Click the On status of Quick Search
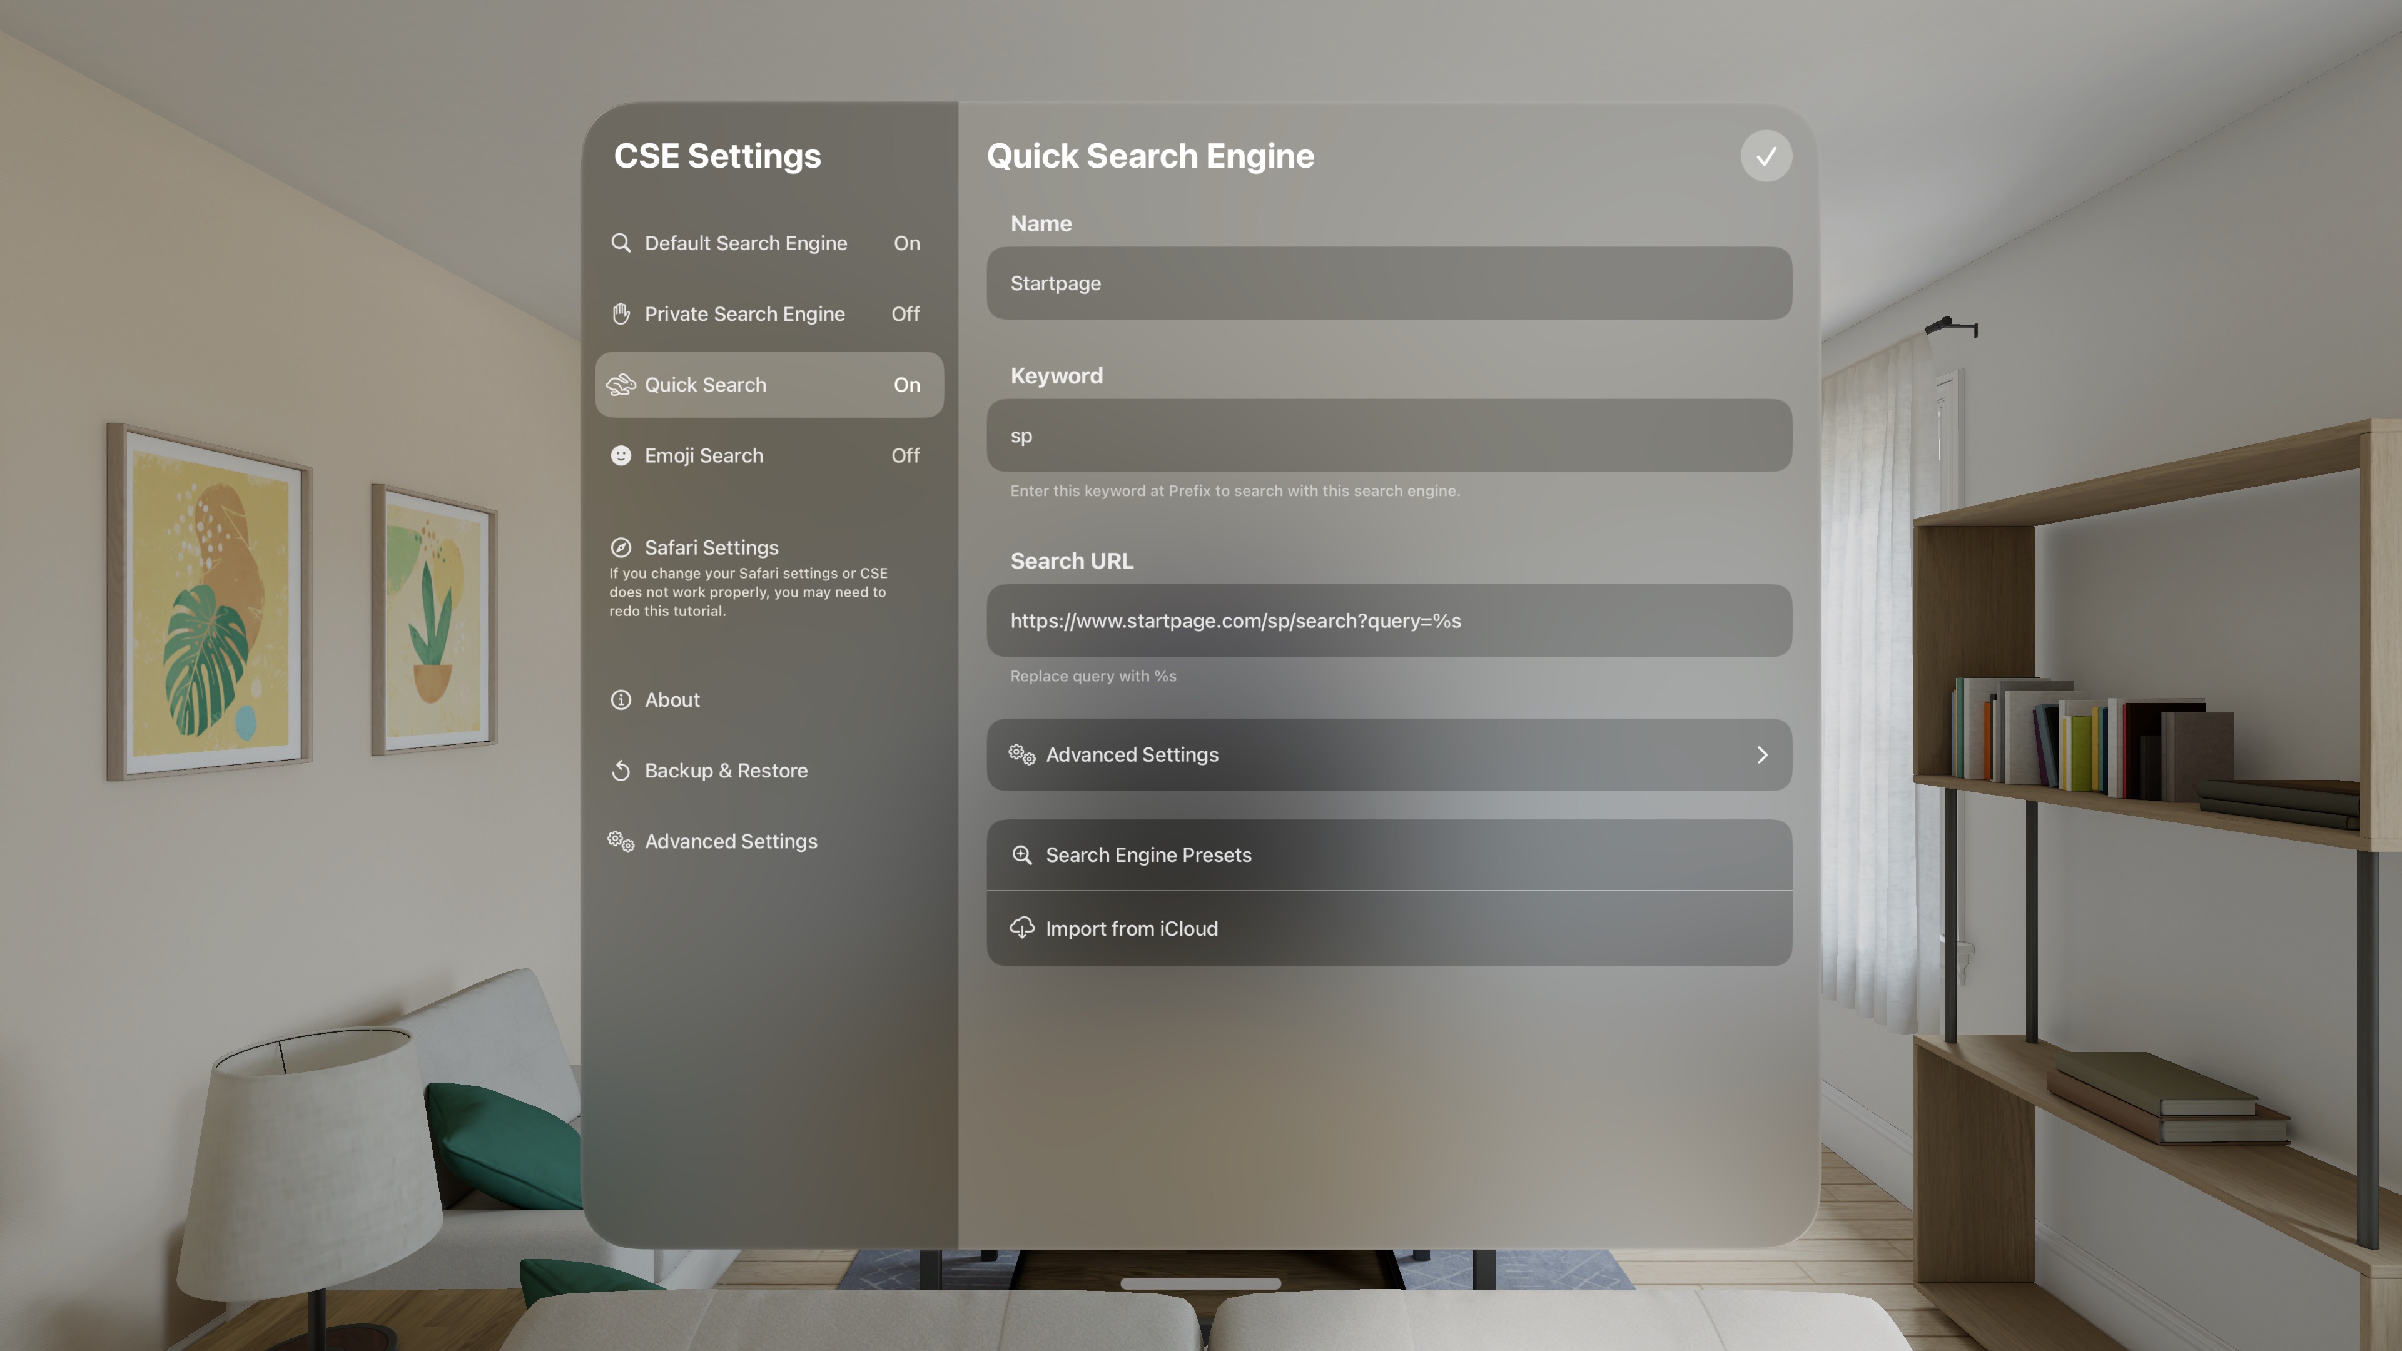2402x1351 pixels. point(906,385)
